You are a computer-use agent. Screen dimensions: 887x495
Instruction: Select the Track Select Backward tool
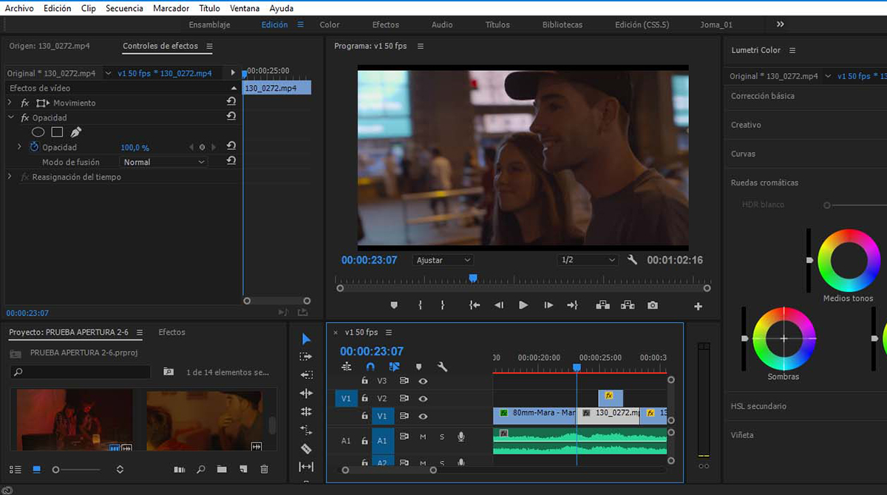tap(306, 375)
